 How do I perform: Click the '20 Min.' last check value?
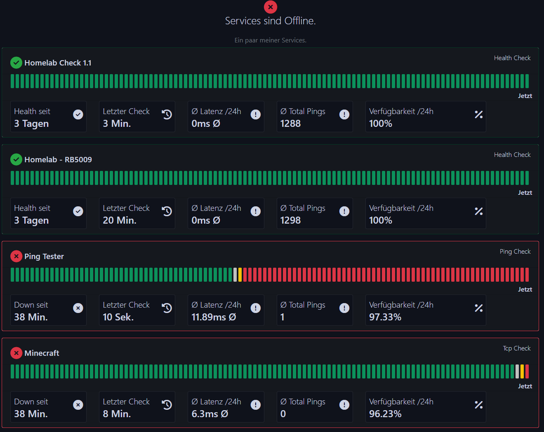tap(120, 221)
